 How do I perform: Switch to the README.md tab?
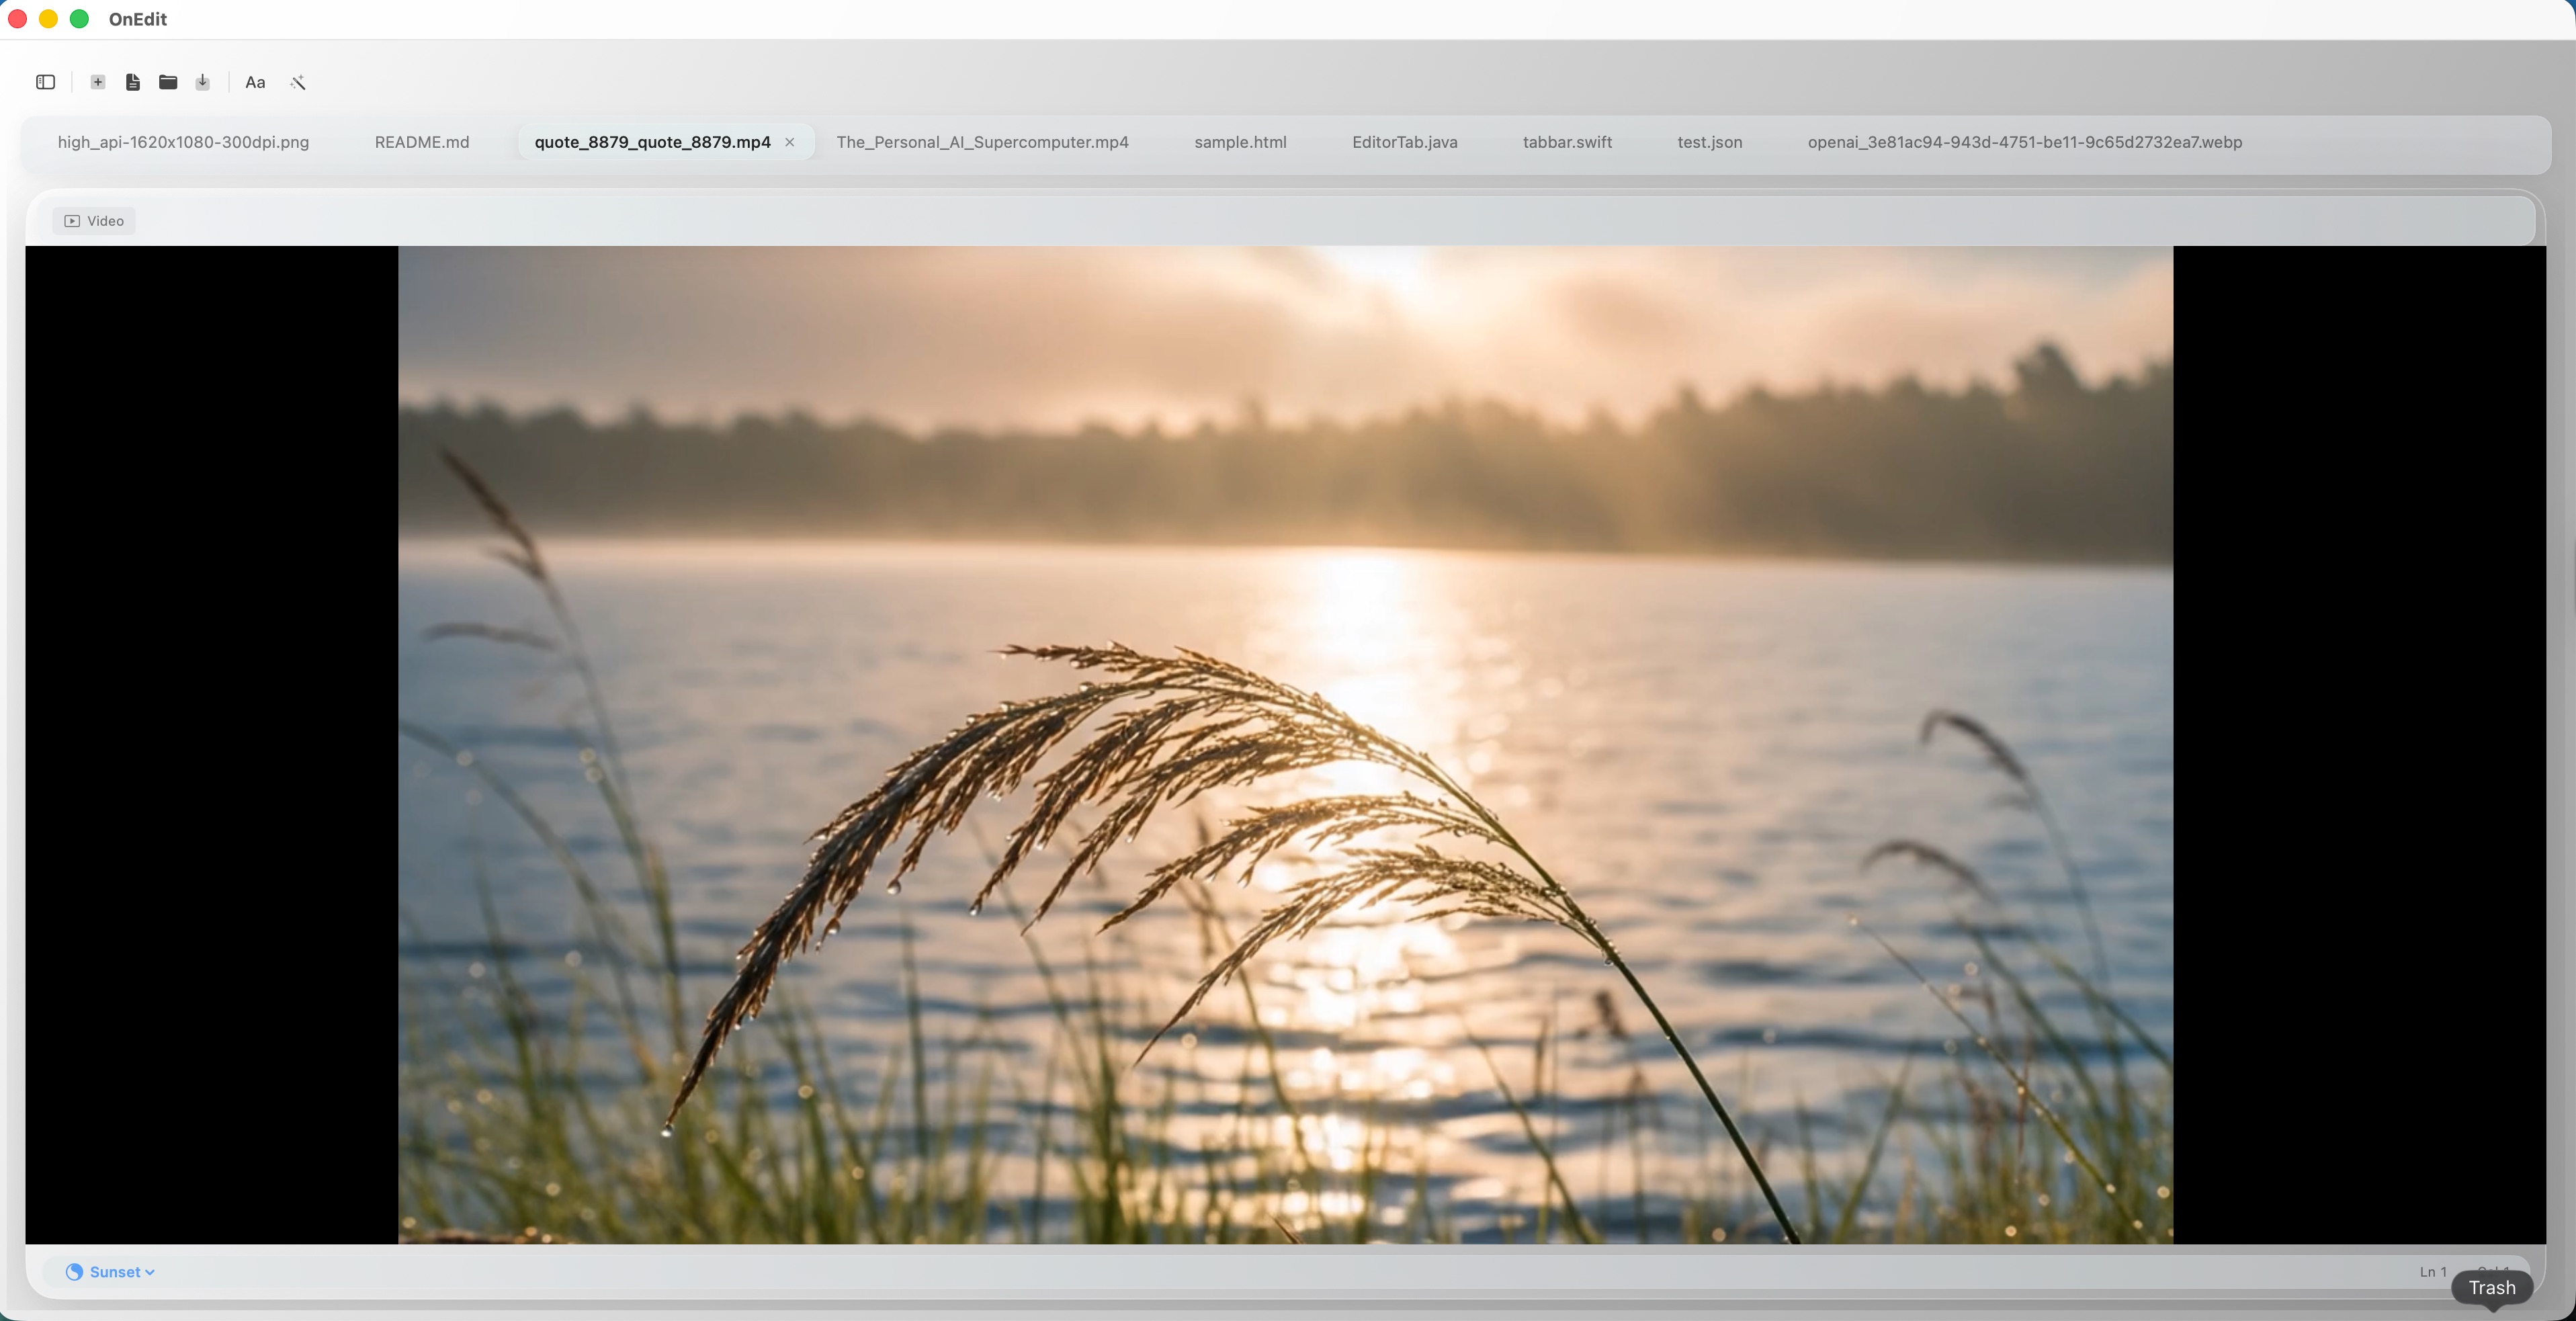point(421,142)
